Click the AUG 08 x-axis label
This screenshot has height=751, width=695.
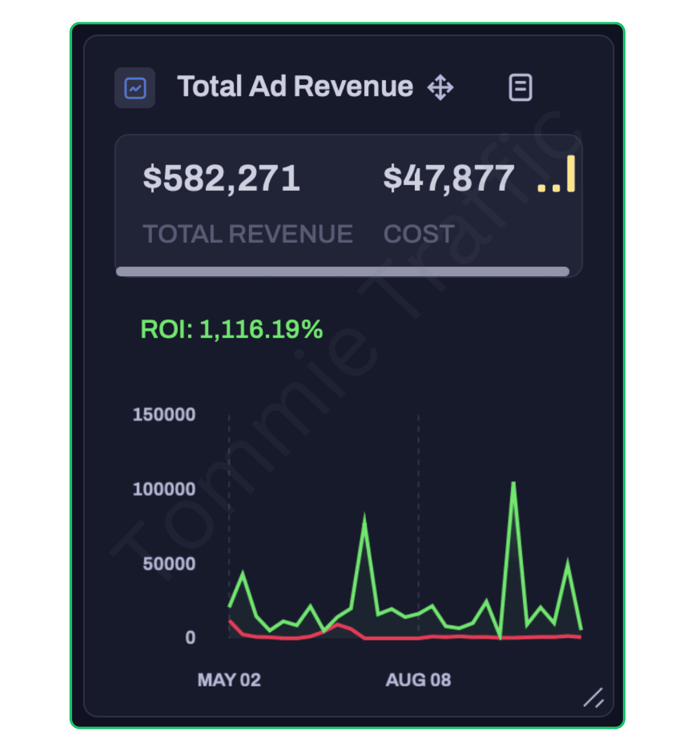click(418, 680)
